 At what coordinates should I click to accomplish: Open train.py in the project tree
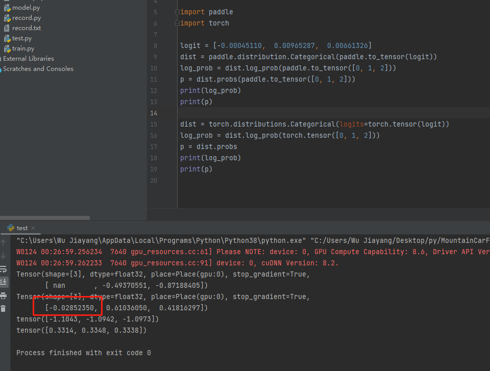point(23,48)
